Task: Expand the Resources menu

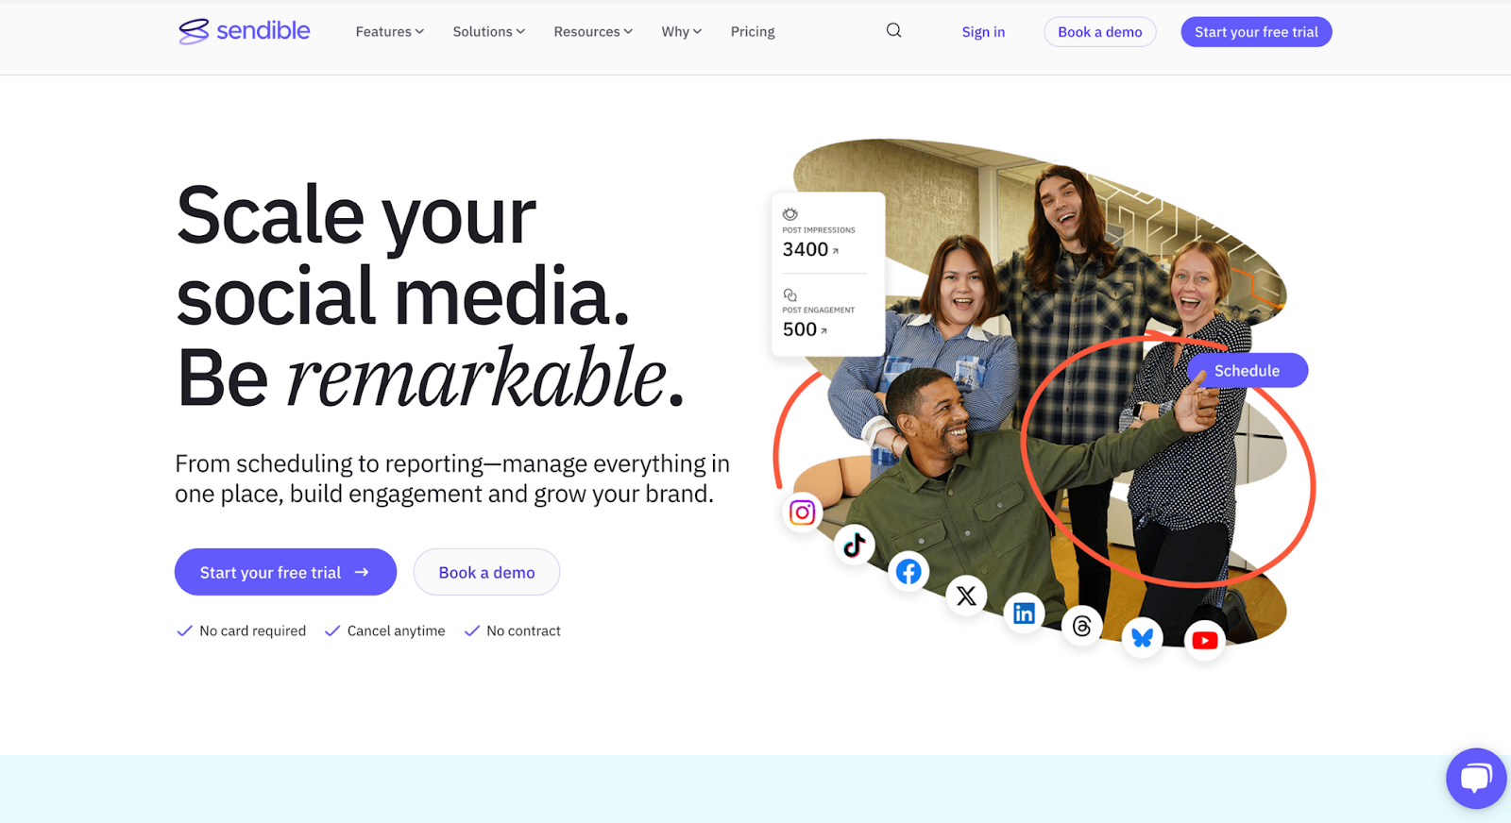Action: point(593,31)
